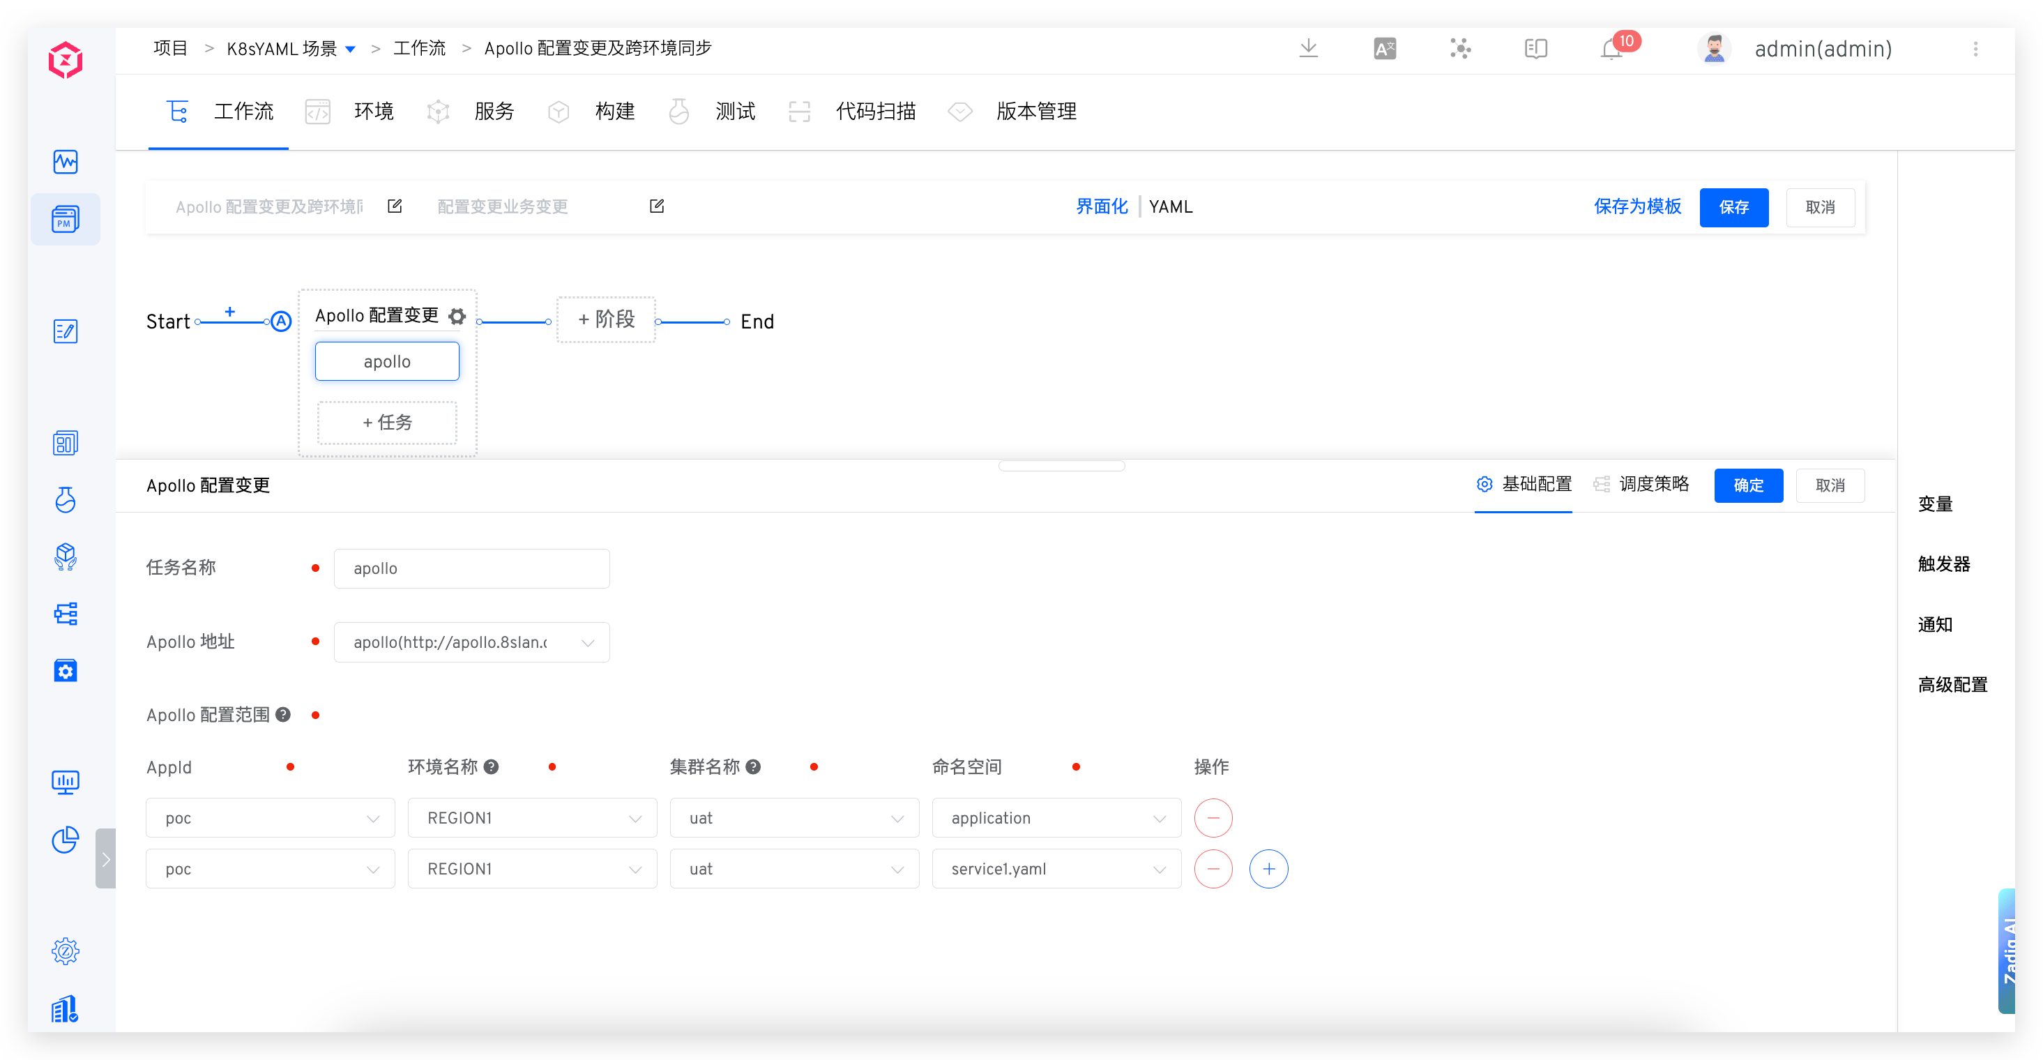Open the notifications bell with 10 alerts
2043x1060 pixels.
(x=1611, y=50)
